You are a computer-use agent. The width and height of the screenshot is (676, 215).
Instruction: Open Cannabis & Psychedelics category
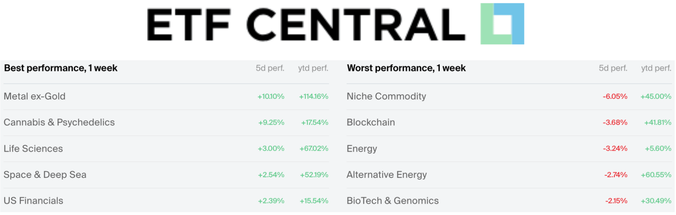pyautogui.click(x=59, y=122)
